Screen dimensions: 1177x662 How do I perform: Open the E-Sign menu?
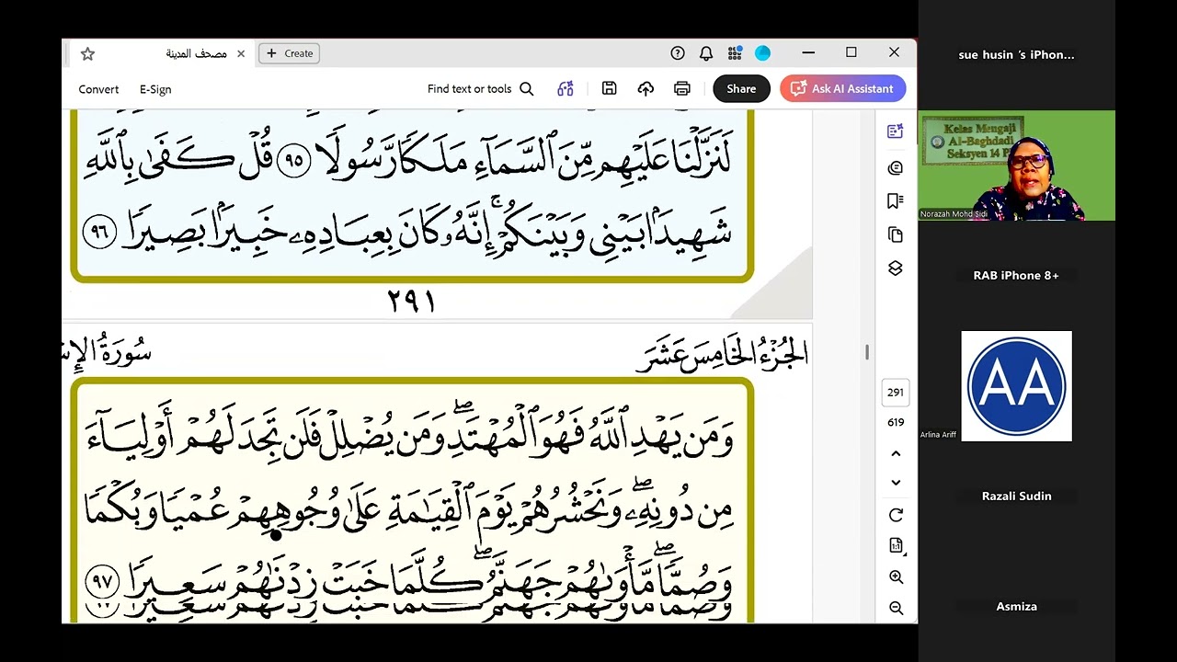[155, 89]
